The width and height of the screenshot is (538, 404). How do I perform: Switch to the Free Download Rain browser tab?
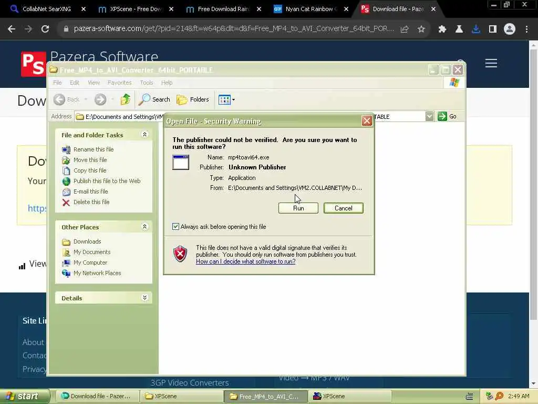coord(224,9)
